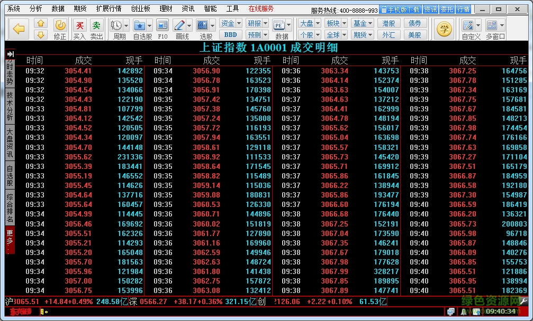Image resolution: width=533 pixels, height=321 pixels.
Task: Toggle the sidebar pin arrow icon
Action: tap(10, 54)
